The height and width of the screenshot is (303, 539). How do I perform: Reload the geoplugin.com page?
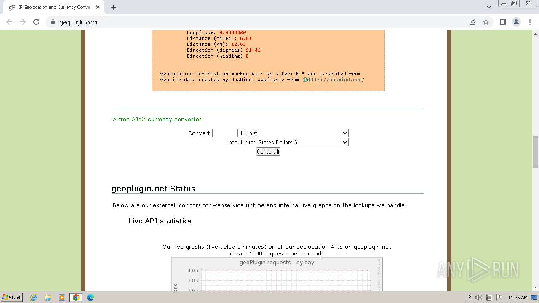[36, 22]
